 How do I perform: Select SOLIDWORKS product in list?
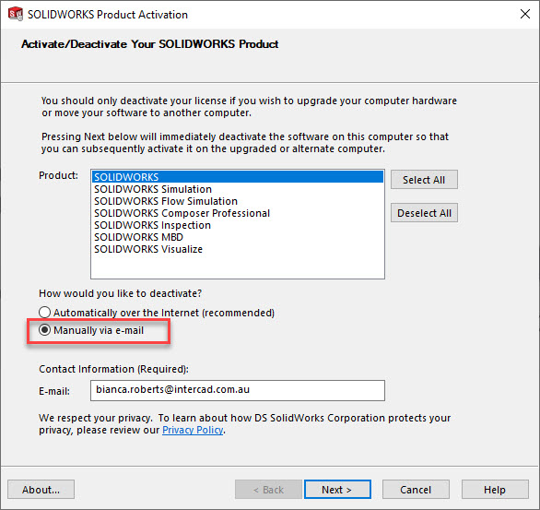point(237,177)
